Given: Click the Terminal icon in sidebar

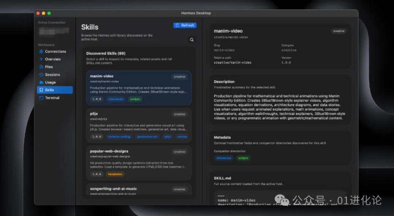Looking at the screenshot, I should (41, 98).
